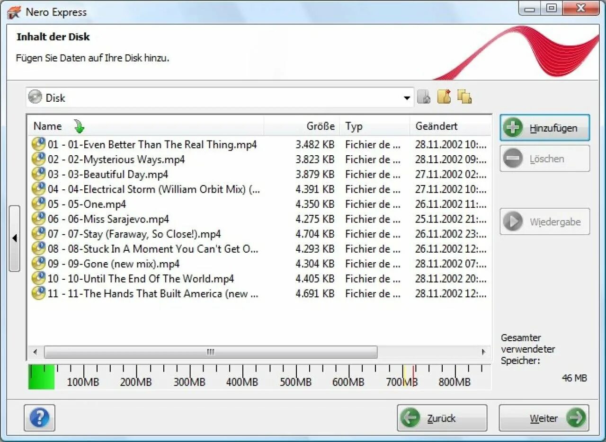This screenshot has width=606, height=442.
Task: Click the Nero Express title bar icon
Action: click(x=14, y=12)
